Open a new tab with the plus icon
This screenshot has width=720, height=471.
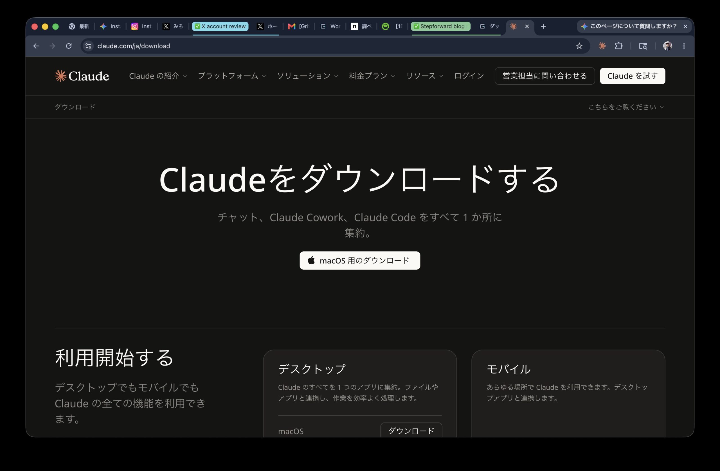(543, 27)
